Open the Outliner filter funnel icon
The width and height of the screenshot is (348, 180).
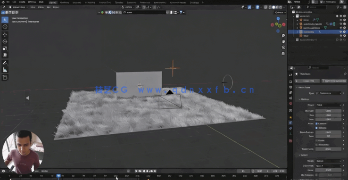pos(338,7)
